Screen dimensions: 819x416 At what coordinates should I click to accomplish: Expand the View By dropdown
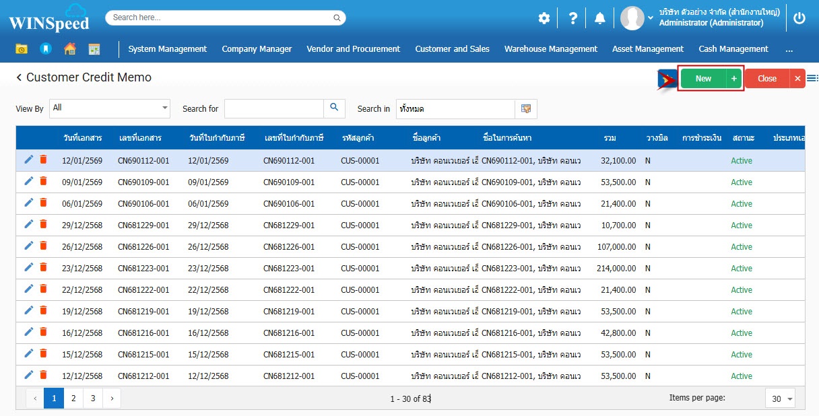(165, 108)
